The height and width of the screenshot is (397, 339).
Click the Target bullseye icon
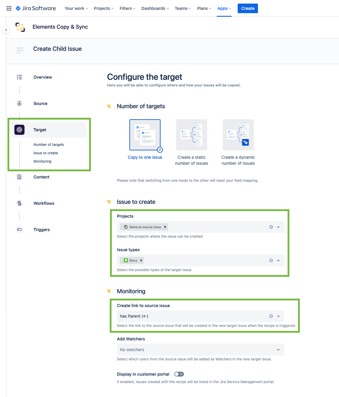[19, 130]
